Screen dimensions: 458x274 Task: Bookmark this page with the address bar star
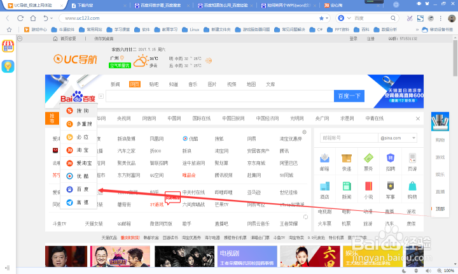(321, 18)
